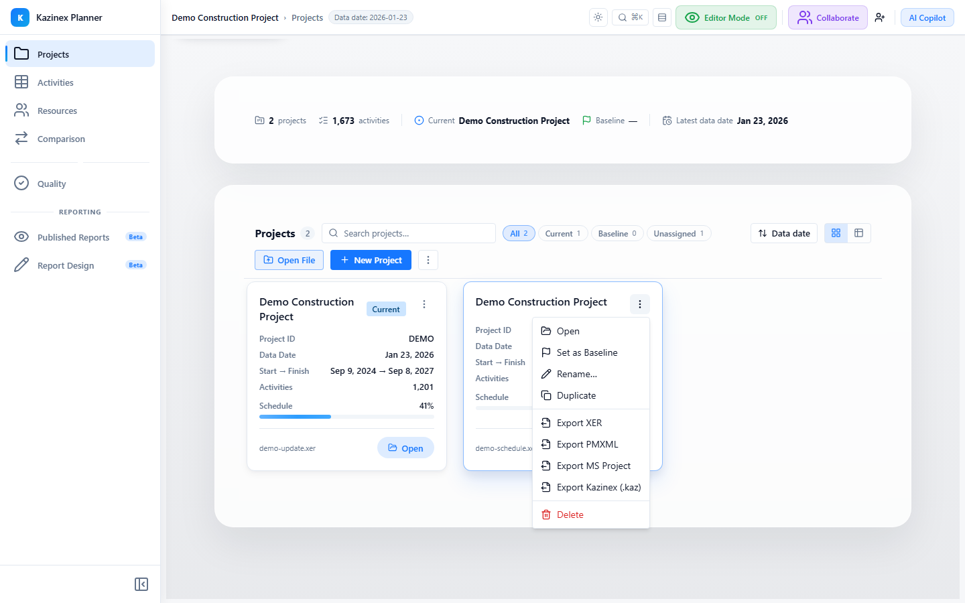965x603 pixels.
Task: Click the 1,201 activities value
Action: pyautogui.click(x=424, y=387)
